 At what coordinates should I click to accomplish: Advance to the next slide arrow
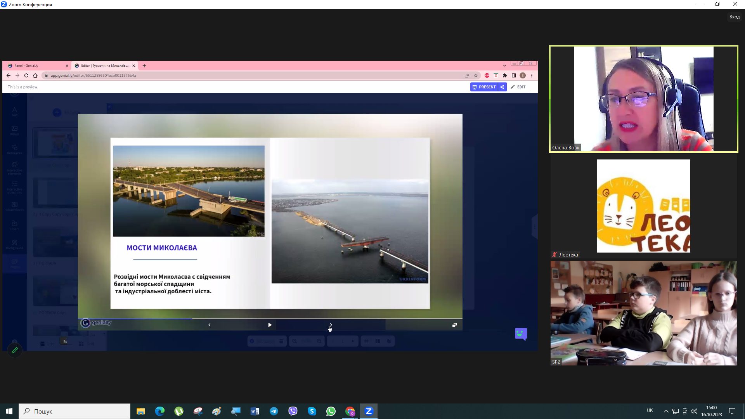[331, 325]
